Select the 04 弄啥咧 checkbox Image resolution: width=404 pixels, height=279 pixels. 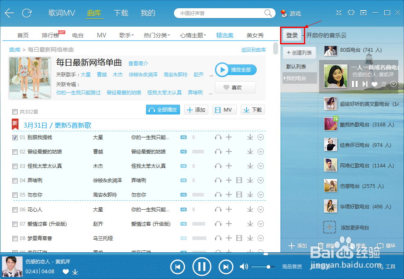click(15, 181)
